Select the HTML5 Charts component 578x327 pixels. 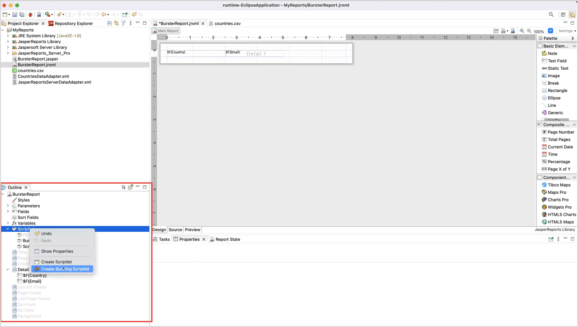pos(559,214)
